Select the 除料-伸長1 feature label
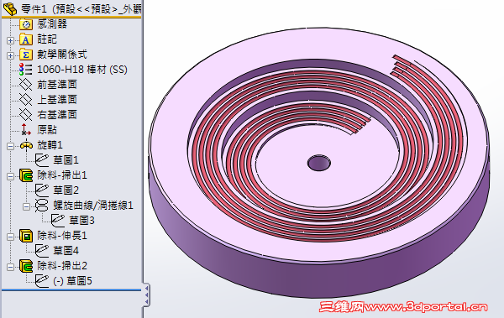Viewport: 504px width, 318px height. pyautogui.click(x=62, y=236)
